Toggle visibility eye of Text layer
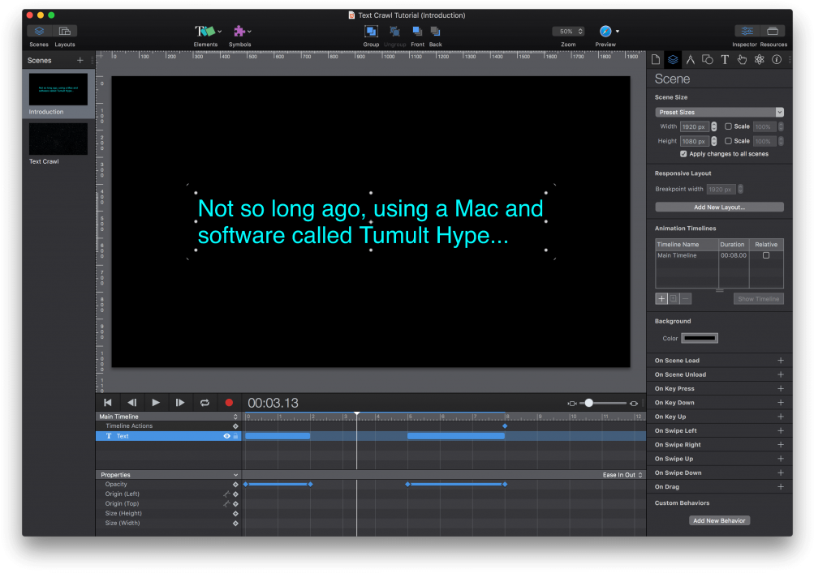 point(226,436)
